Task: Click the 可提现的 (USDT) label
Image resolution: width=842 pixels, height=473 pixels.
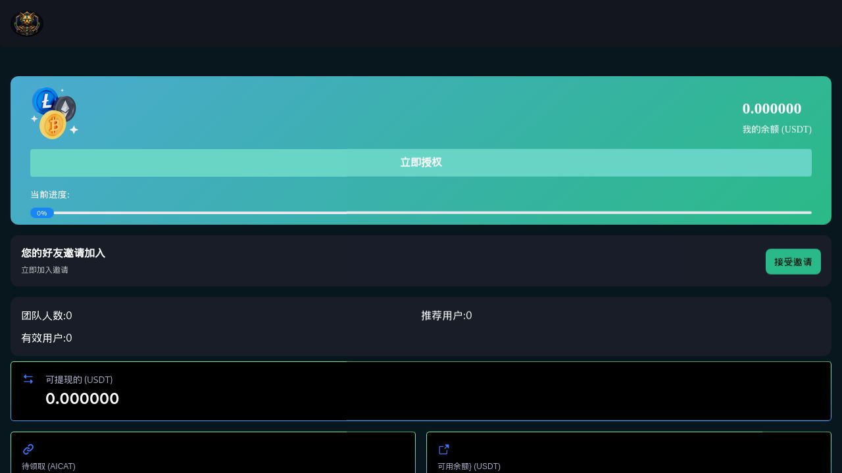Action: (79, 380)
